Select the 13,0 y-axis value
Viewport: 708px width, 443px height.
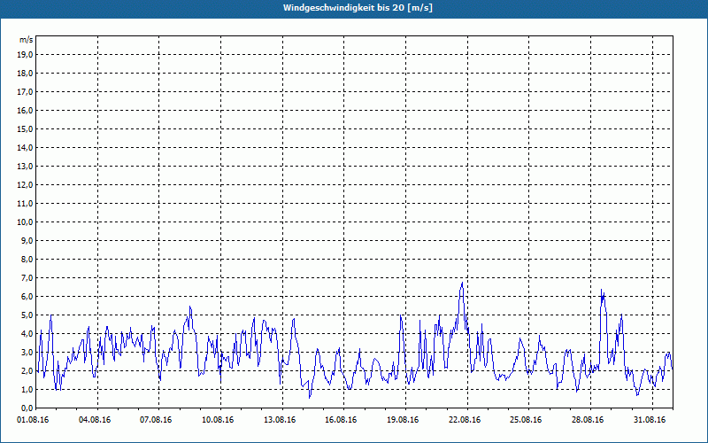tap(25, 167)
